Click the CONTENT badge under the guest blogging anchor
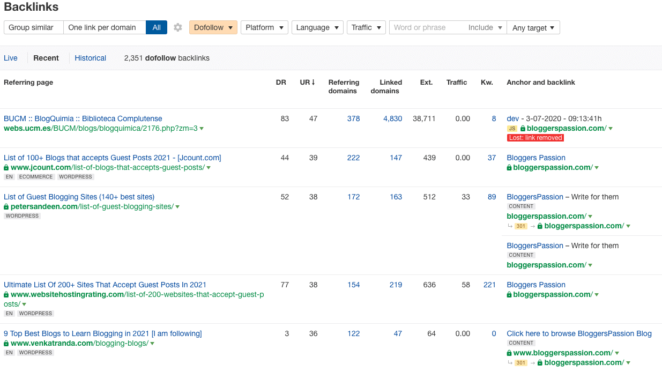Image resolution: width=662 pixels, height=372 pixels. pyautogui.click(x=520, y=205)
